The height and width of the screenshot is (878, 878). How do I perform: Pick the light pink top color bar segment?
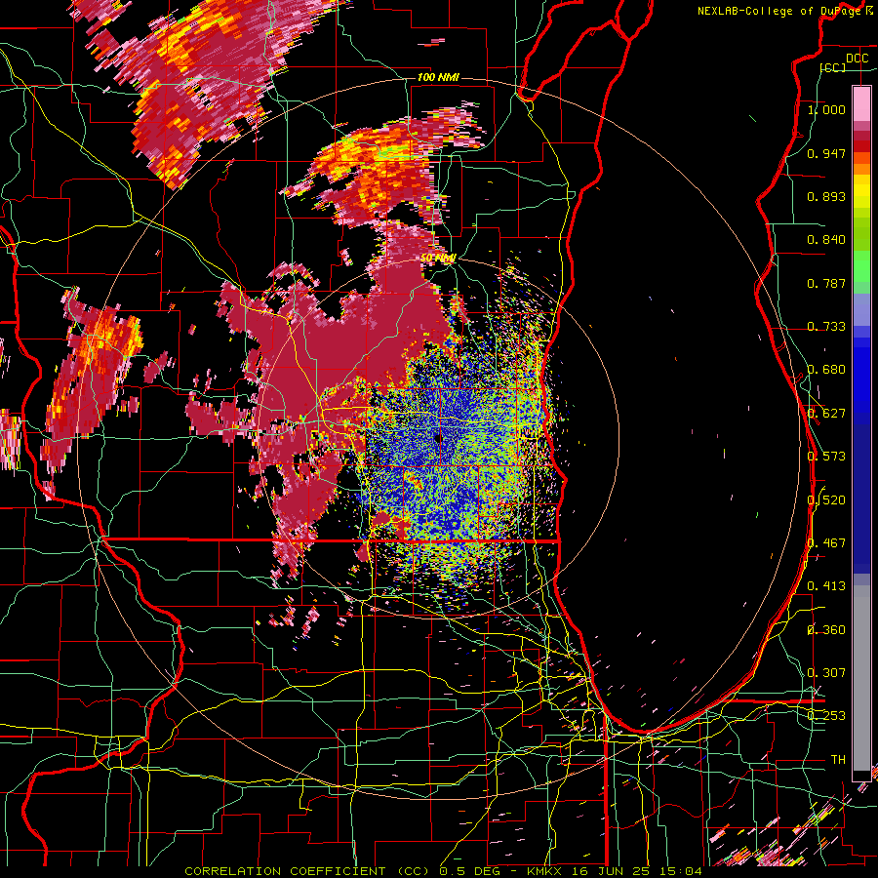point(861,103)
